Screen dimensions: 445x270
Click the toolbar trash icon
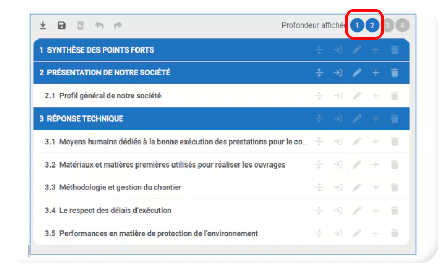(80, 25)
